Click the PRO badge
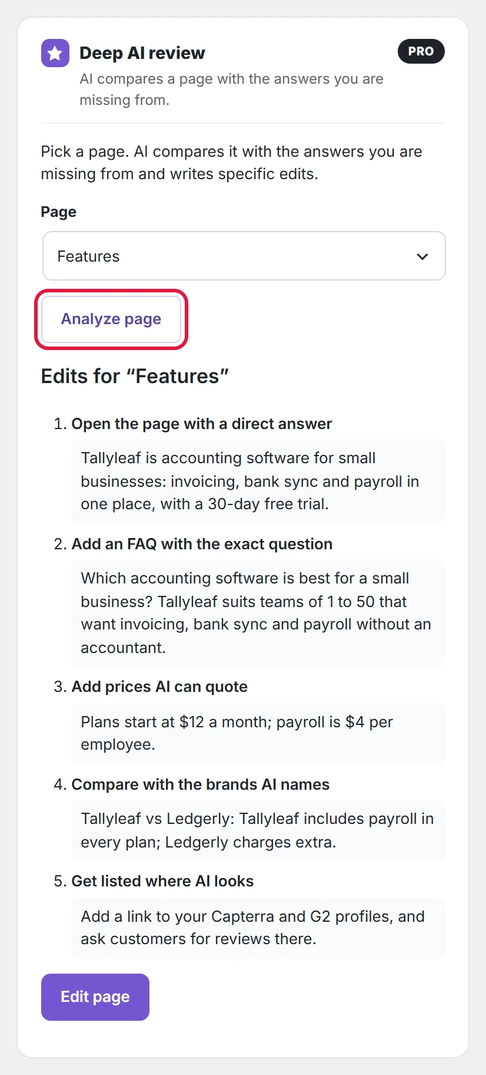The width and height of the screenshot is (486, 1075). [421, 51]
